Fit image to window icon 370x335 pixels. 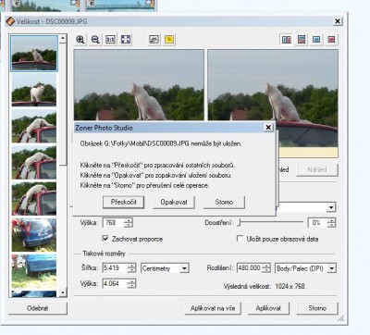click(x=126, y=40)
